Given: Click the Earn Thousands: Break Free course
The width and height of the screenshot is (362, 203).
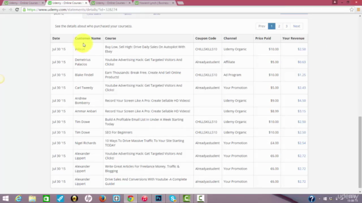Looking at the screenshot, I should (143, 75).
